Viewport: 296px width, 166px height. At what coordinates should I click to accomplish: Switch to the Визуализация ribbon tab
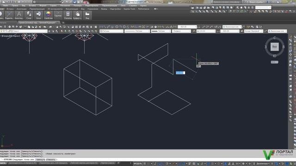(x=72, y=9)
